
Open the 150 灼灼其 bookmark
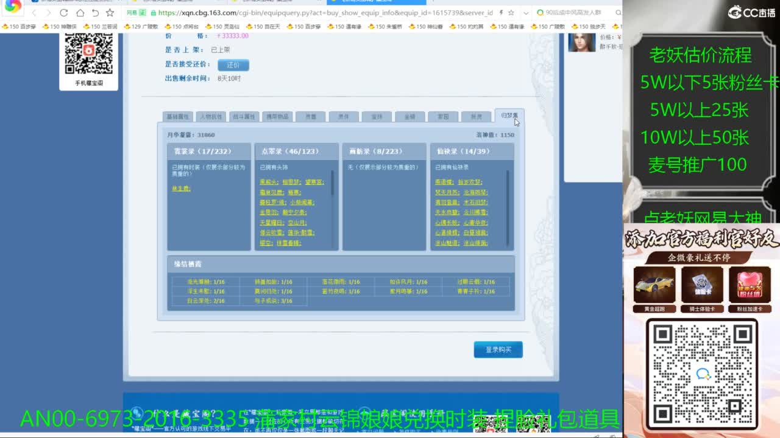tap(467, 27)
